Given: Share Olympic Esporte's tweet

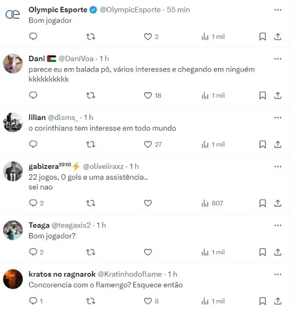Looking at the screenshot, I should [278, 37].
